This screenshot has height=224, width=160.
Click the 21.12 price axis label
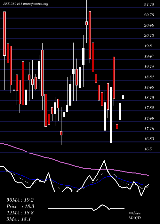click(149, 5)
